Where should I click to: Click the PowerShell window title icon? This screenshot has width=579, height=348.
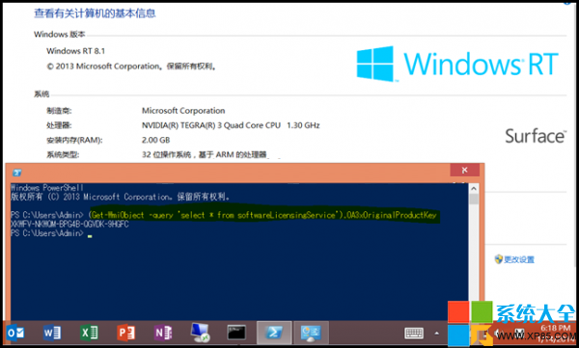[x=17, y=173]
